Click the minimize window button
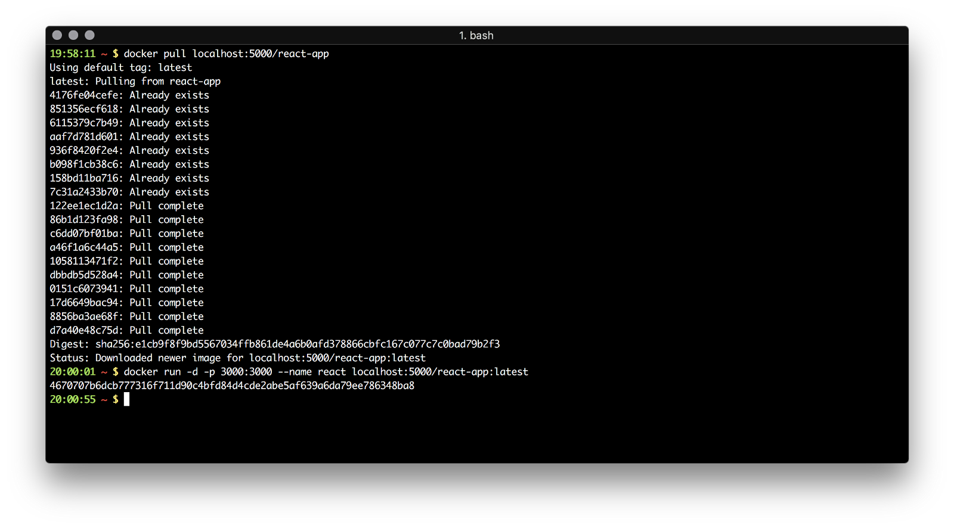 click(x=73, y=35)
